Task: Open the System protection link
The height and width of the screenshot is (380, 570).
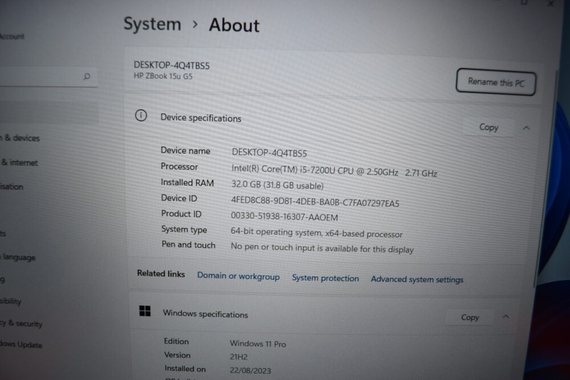Action: (x=325, y=278)
